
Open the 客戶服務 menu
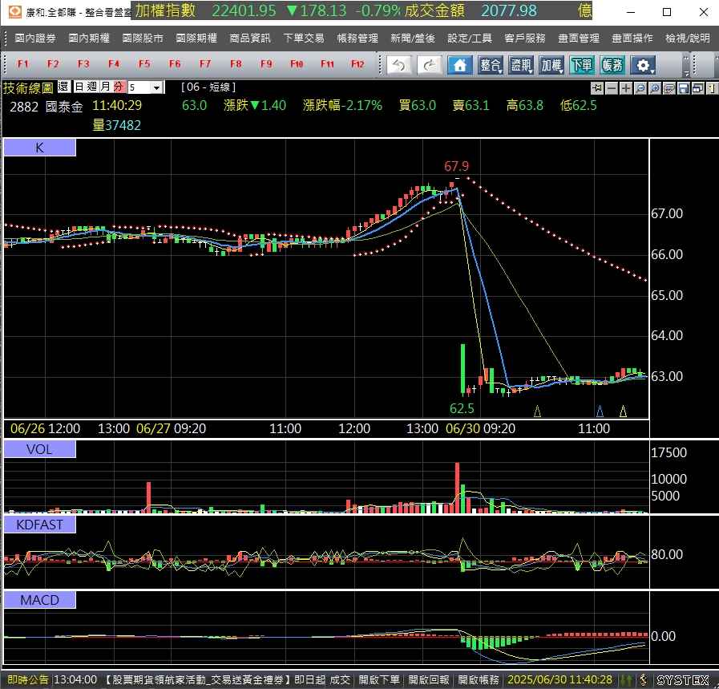coord(525,39)
